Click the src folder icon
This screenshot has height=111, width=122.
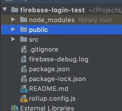pyautogui.click(x=24, y=39)
